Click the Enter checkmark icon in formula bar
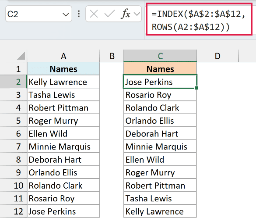256x218 pixels. tap(109, 14)
